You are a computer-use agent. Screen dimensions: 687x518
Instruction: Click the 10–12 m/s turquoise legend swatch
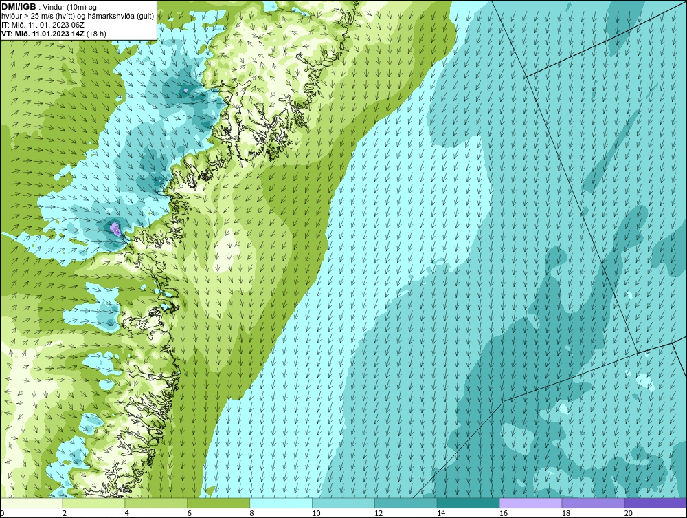pyautogui.click(x=343, y=503)
